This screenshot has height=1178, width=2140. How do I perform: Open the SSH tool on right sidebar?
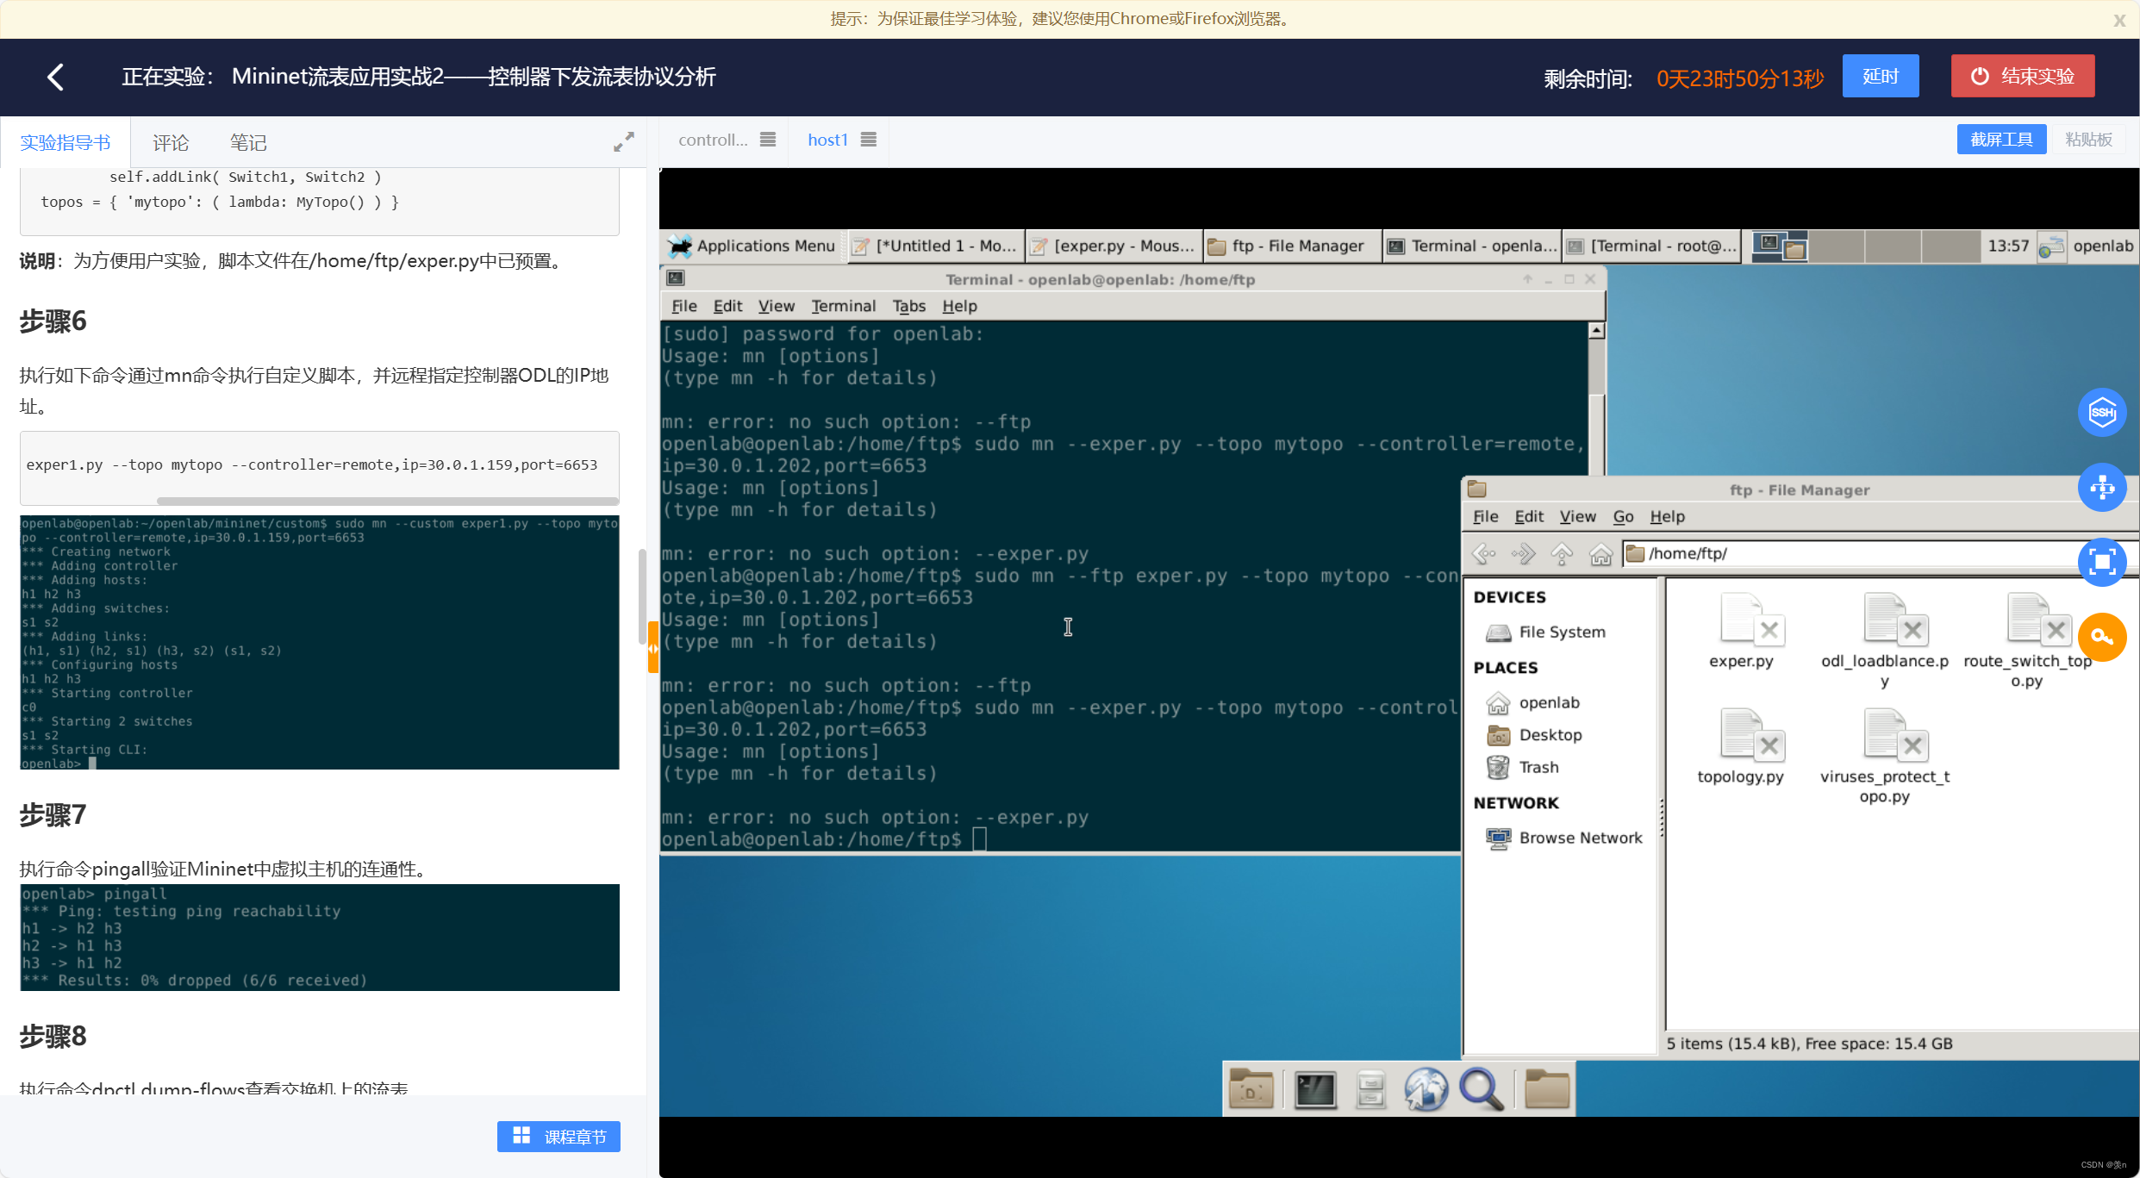[x=2103, y=412]
